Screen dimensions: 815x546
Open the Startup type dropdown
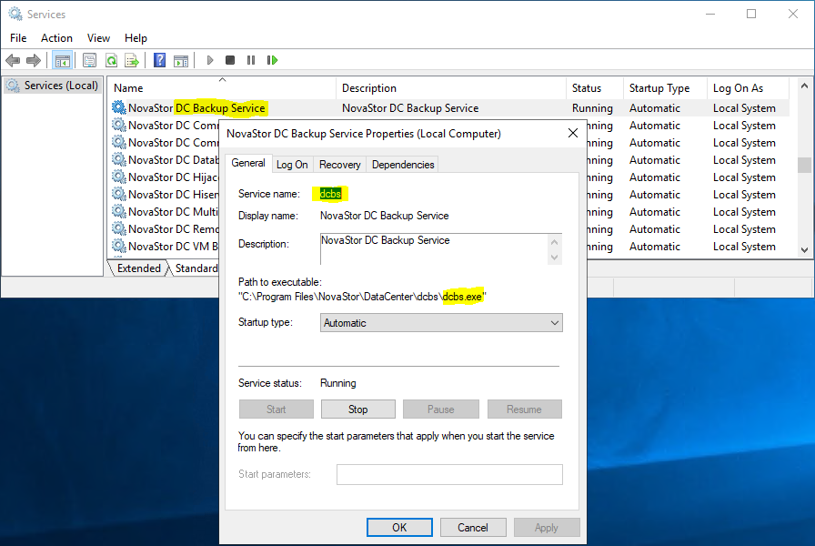click(441, 323)
